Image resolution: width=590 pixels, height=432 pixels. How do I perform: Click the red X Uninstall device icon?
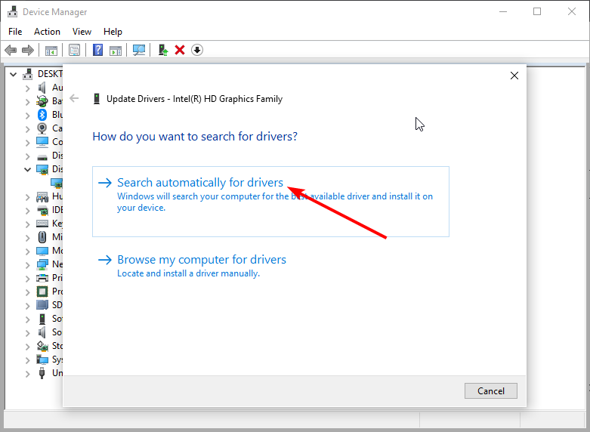click(180, 50)
